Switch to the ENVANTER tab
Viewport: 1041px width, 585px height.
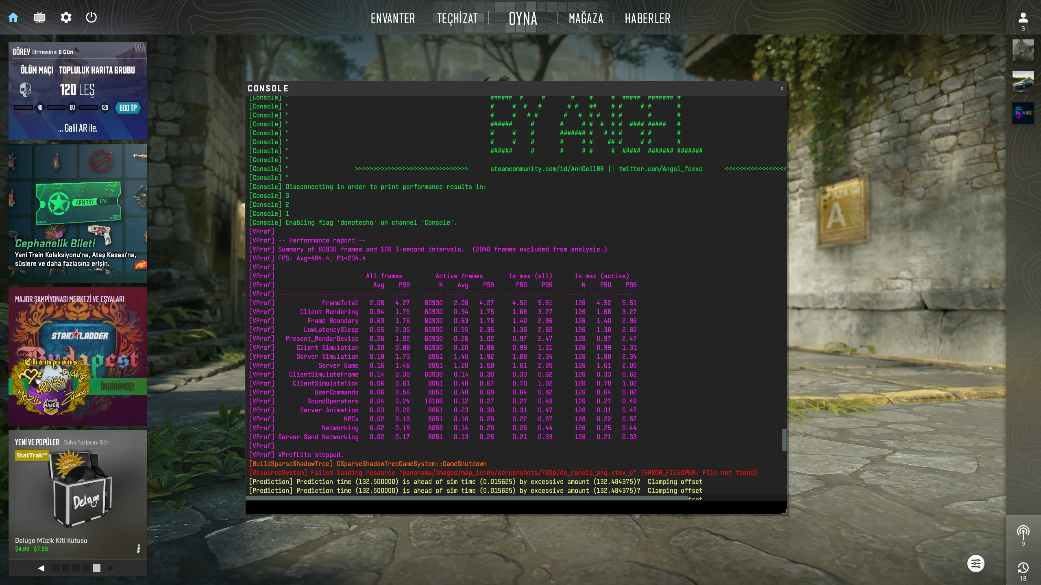(x=393, y=18)
